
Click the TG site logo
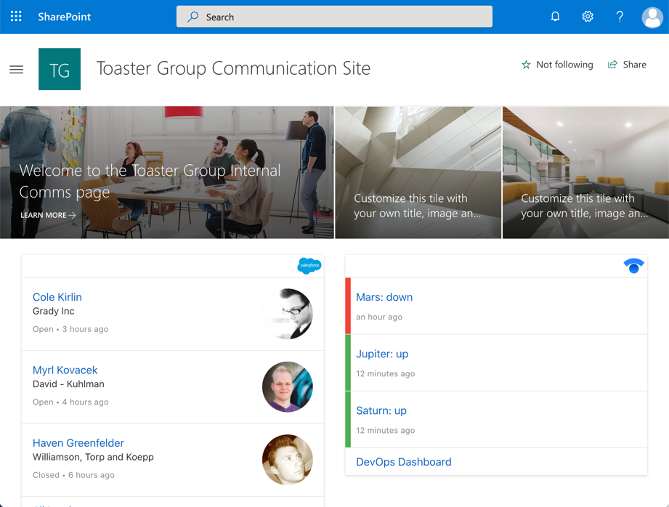[x=60, y=69]
